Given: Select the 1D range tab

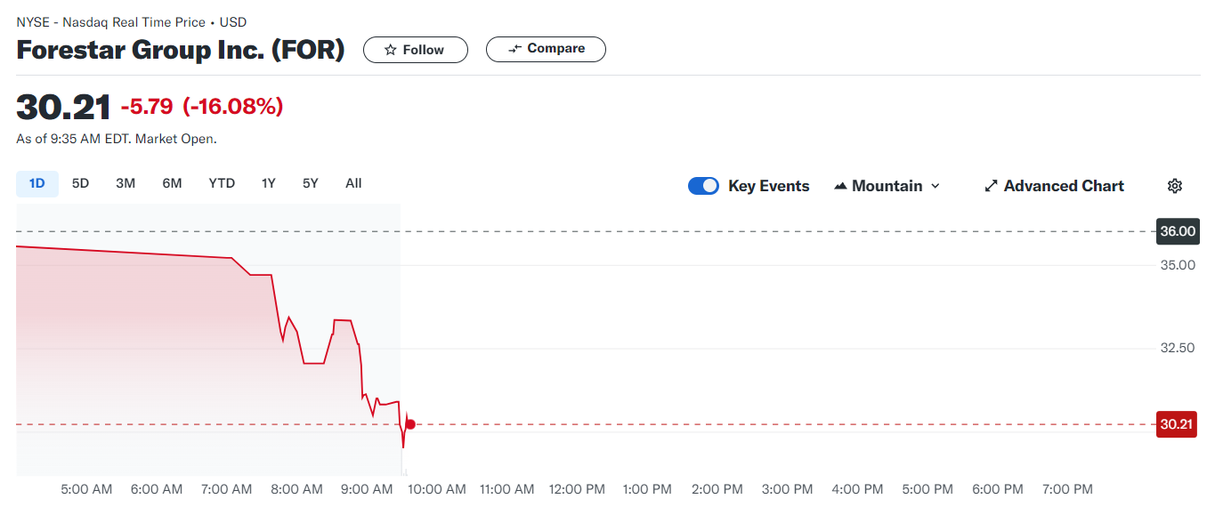Looking at the screenshot, I should [x=36, y=183].
